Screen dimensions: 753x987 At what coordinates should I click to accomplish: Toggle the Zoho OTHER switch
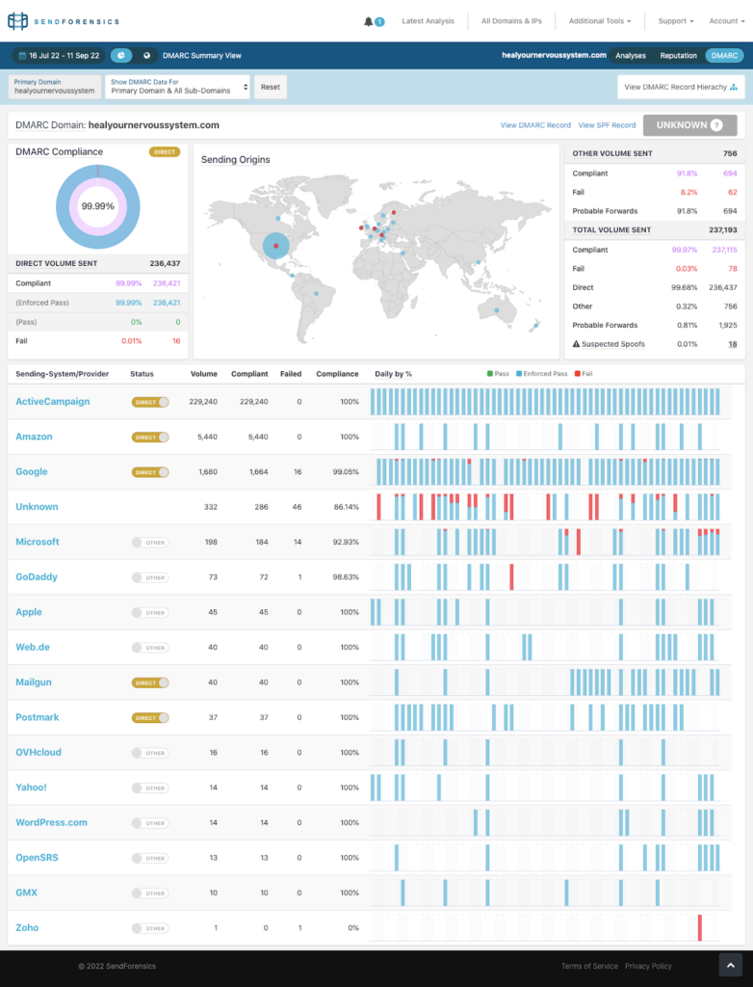(149, 928)
